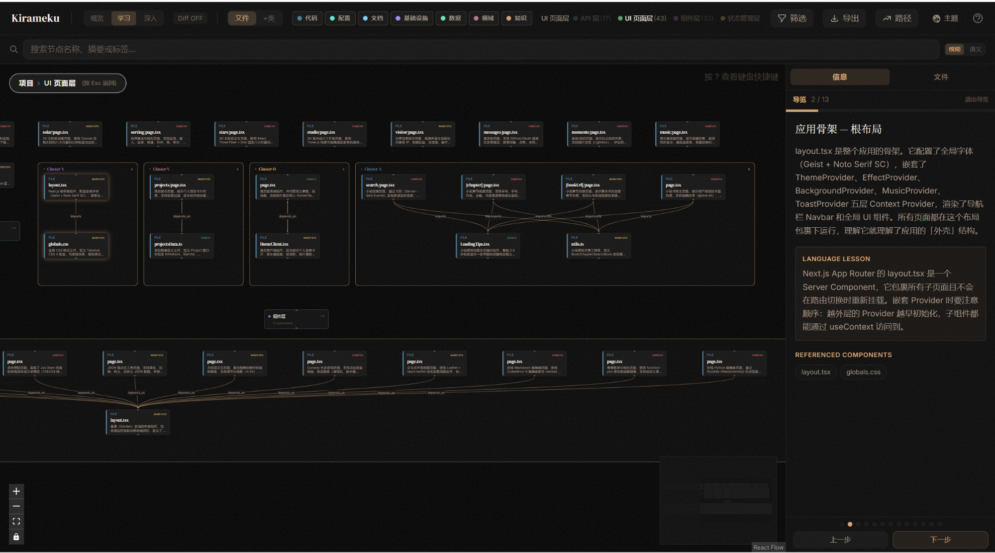Open the layout.tsx referenced component chip
Viewport: 995px width, 553px height.
pos(816,372)
